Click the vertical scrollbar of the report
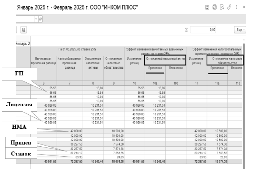Viewport: 256px width, 175px height. [x=244, y=106]
